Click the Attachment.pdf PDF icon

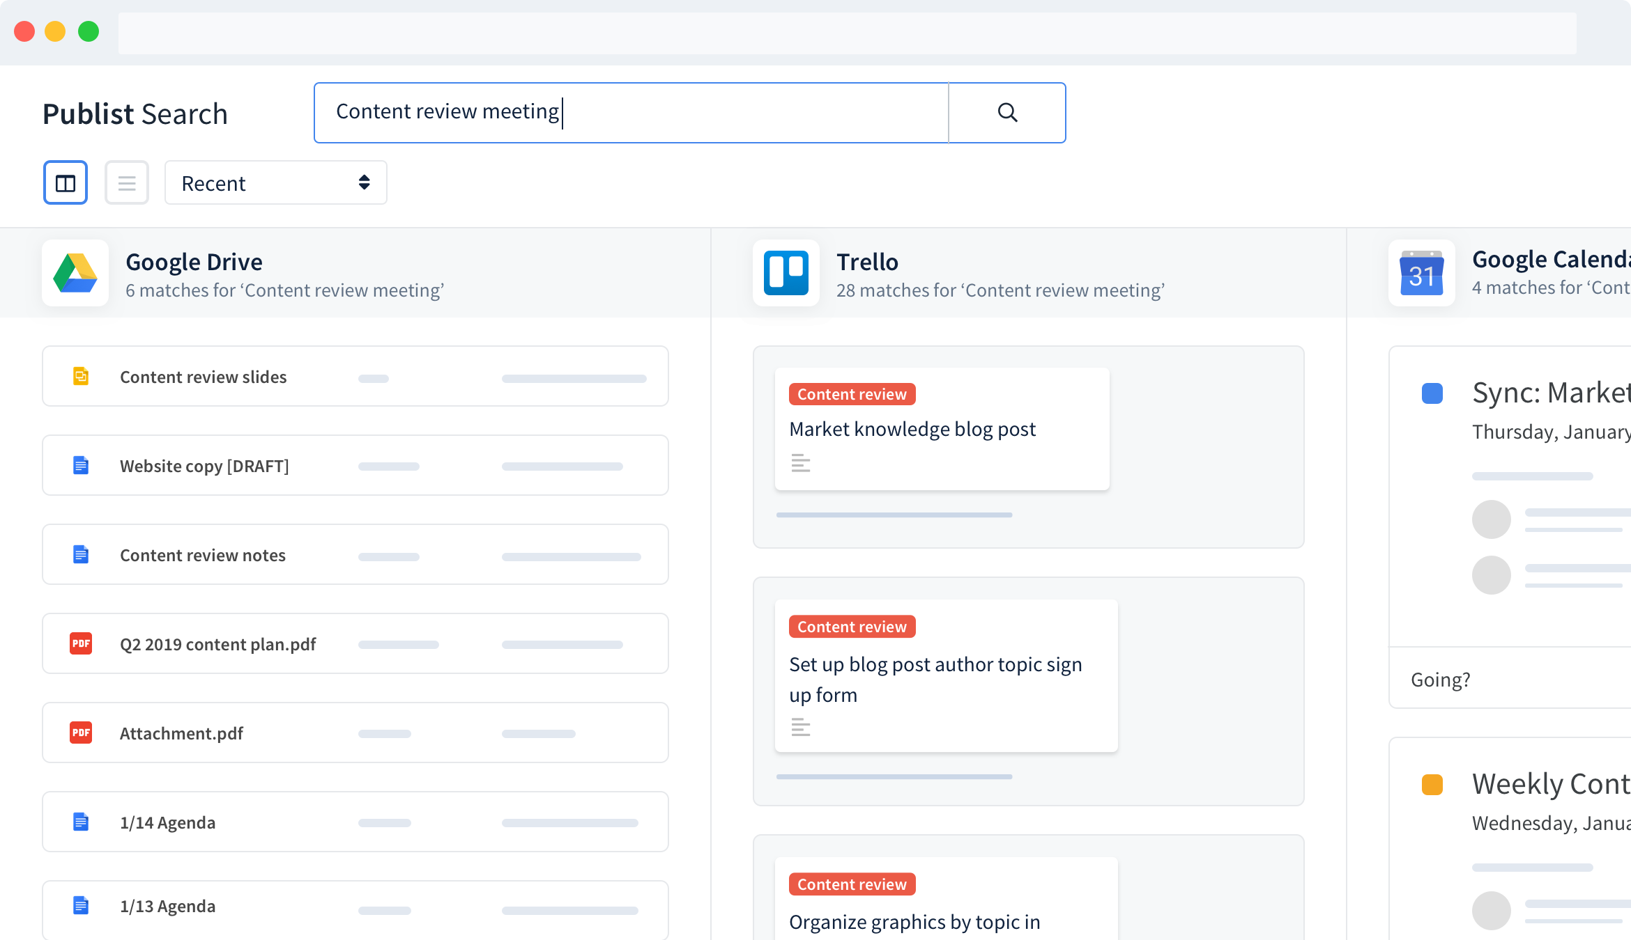[x=81, y=733]
